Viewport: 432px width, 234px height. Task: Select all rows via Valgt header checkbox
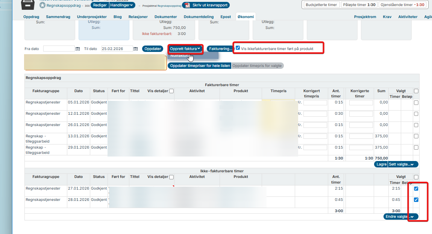416,91
